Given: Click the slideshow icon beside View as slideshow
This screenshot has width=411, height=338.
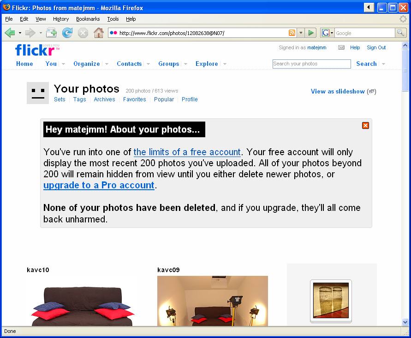Looking at the screenshot, I should point(372,91).
